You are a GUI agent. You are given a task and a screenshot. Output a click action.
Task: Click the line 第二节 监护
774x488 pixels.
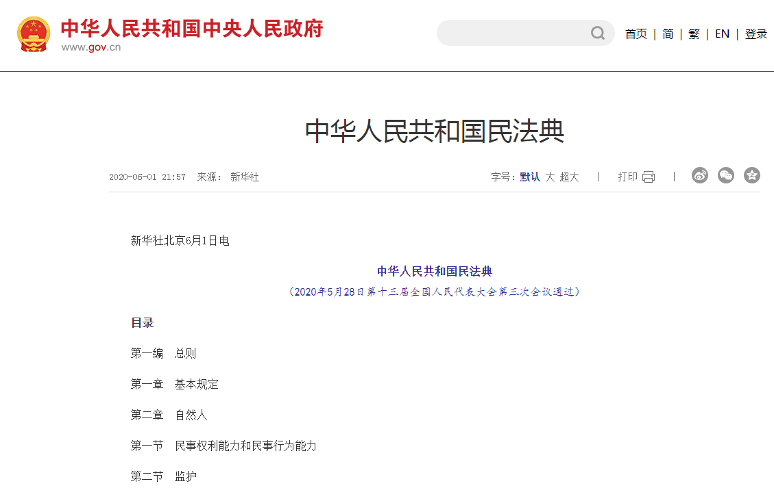click(x=163, y=476)
